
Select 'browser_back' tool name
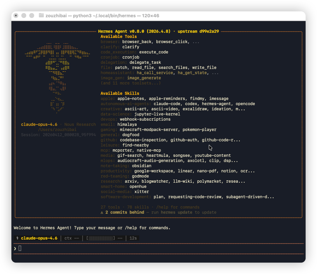pos(137,42)
